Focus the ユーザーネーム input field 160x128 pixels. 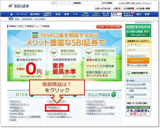pyautogui.click(x=138, y=47)
